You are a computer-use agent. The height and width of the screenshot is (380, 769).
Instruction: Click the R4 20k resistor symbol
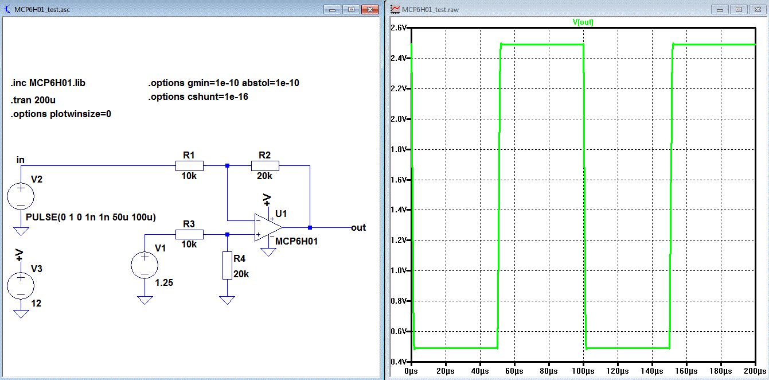[x=228, y=265]
